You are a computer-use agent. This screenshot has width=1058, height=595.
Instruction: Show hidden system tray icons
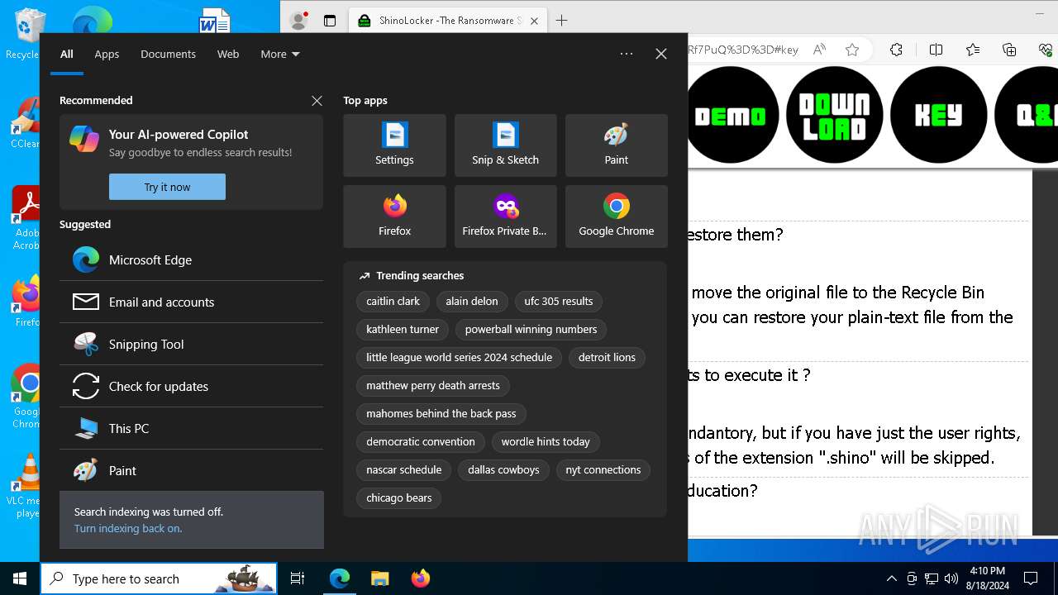pyautogui.click(x=891, y=578)
